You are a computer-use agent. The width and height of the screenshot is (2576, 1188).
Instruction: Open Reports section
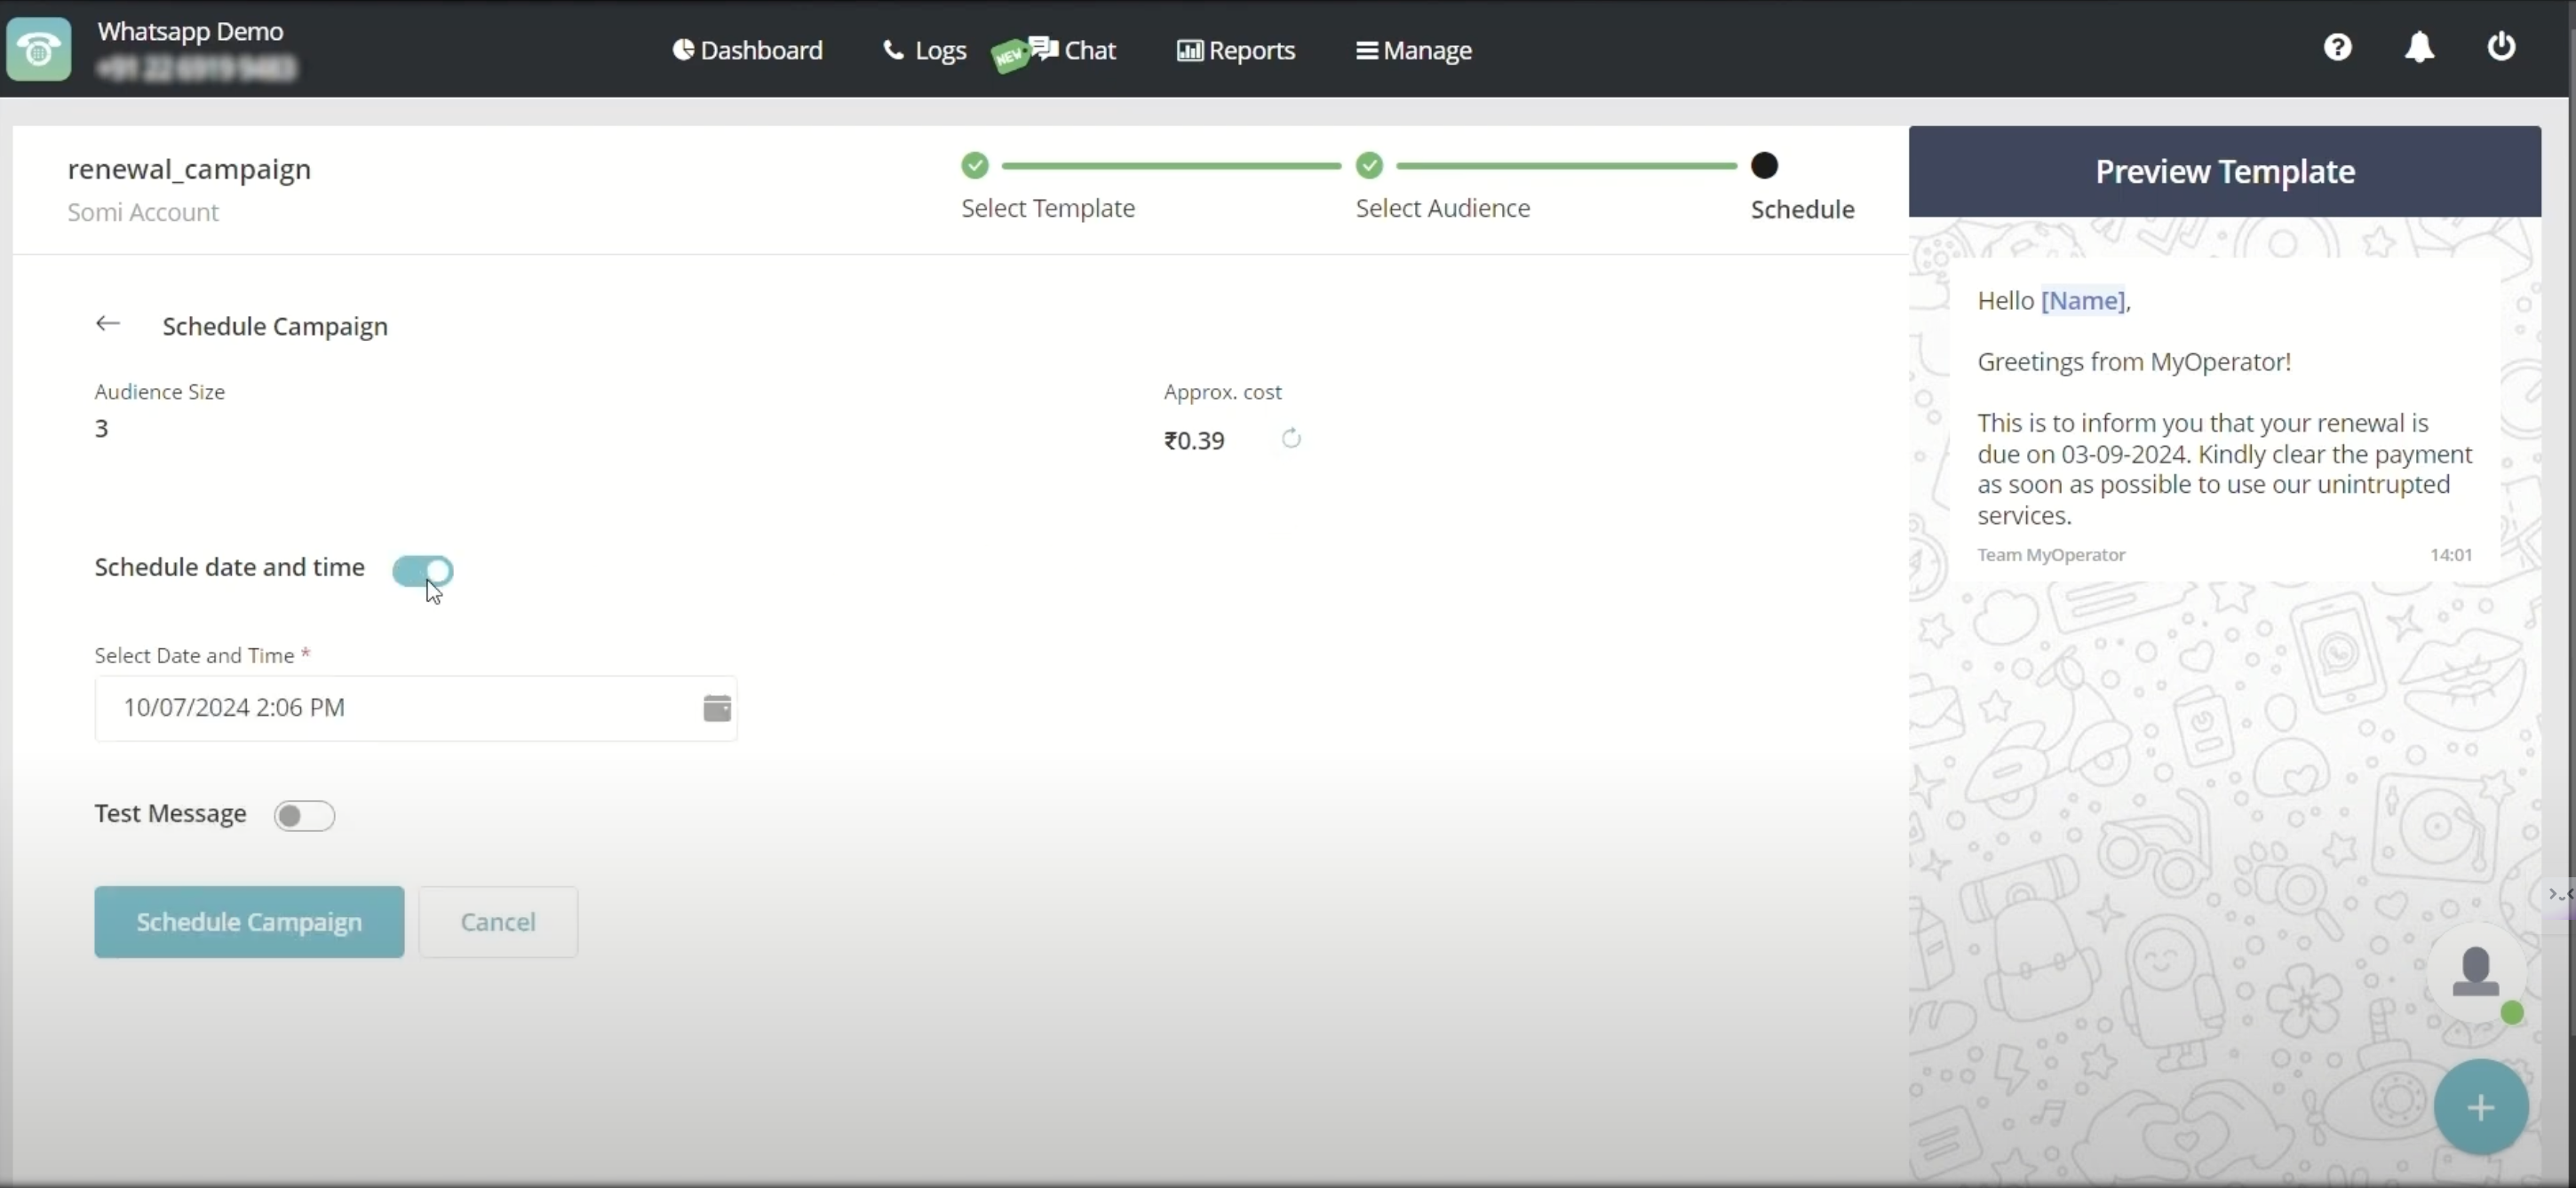click(1237, 50)
